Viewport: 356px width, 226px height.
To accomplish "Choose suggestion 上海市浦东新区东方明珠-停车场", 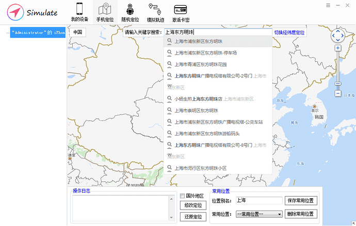I will point(205,53).
